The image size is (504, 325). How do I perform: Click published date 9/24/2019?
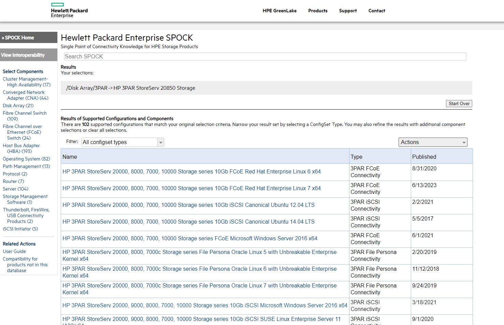coord(424,285)
